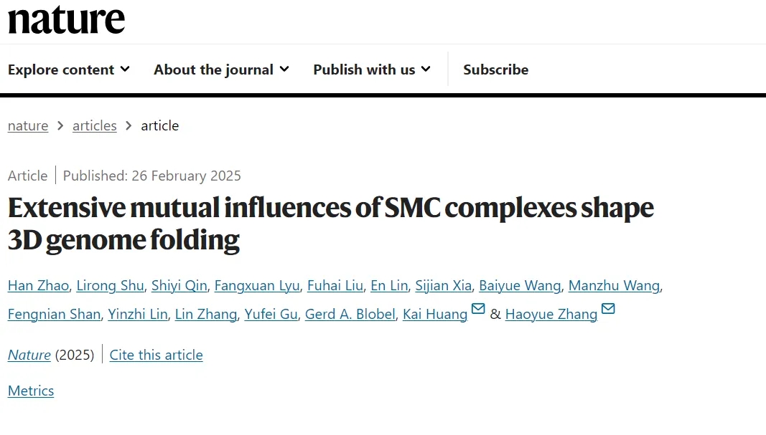This screenshot has width=766, height=435.
Task: Go to nature breadcrumb link
Action: (28, 126)
